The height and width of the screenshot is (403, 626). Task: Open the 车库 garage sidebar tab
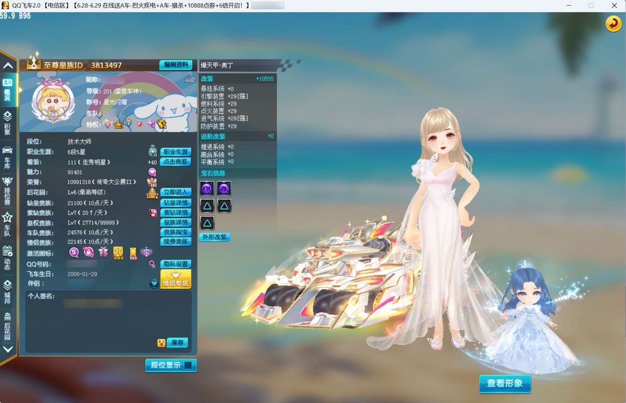tap(8, 157)
